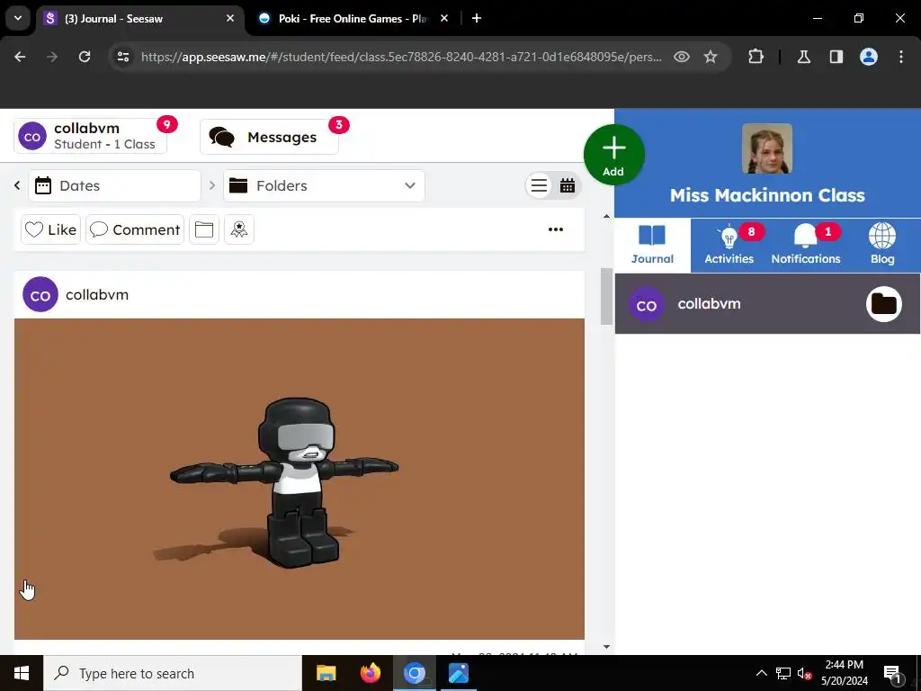The image size is (921, 691).
Task: Open Photos app from taskbar
Action: pyautogui.click(x=458, y=673)
